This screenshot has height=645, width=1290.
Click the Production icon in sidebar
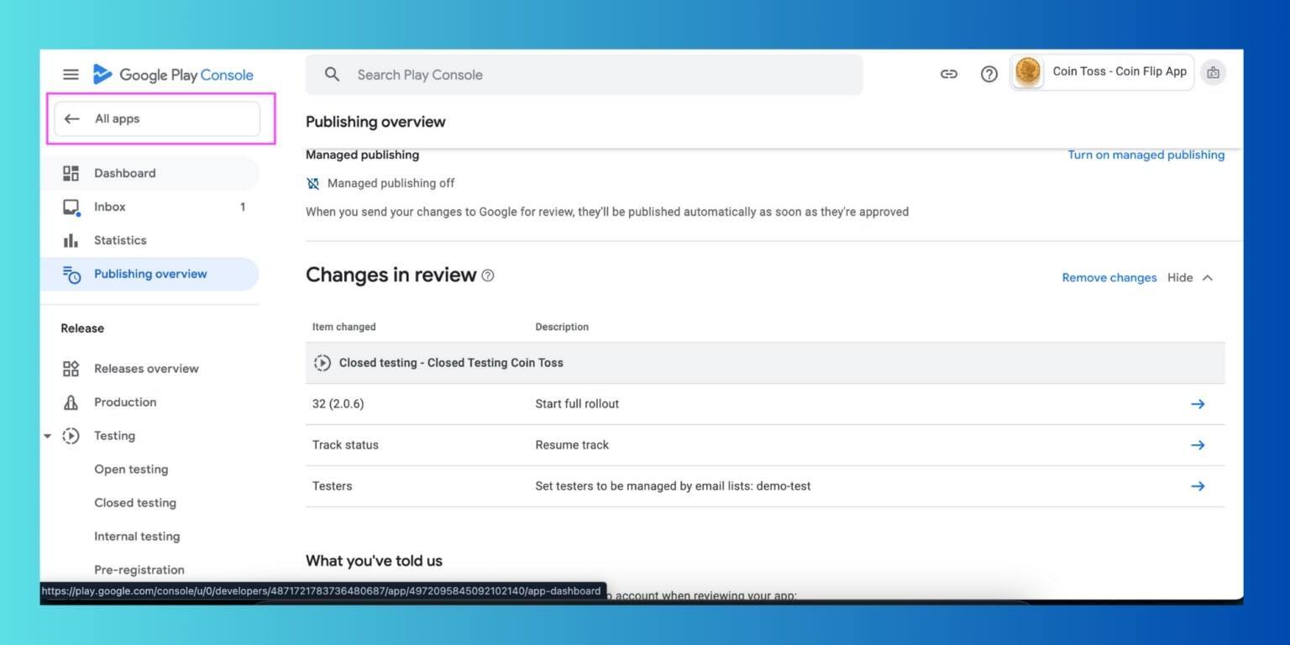click(71, 402)
